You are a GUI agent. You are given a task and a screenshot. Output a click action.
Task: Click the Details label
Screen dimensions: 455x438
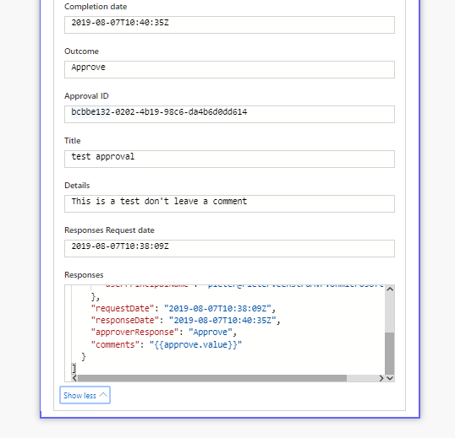tap(77, 186)
